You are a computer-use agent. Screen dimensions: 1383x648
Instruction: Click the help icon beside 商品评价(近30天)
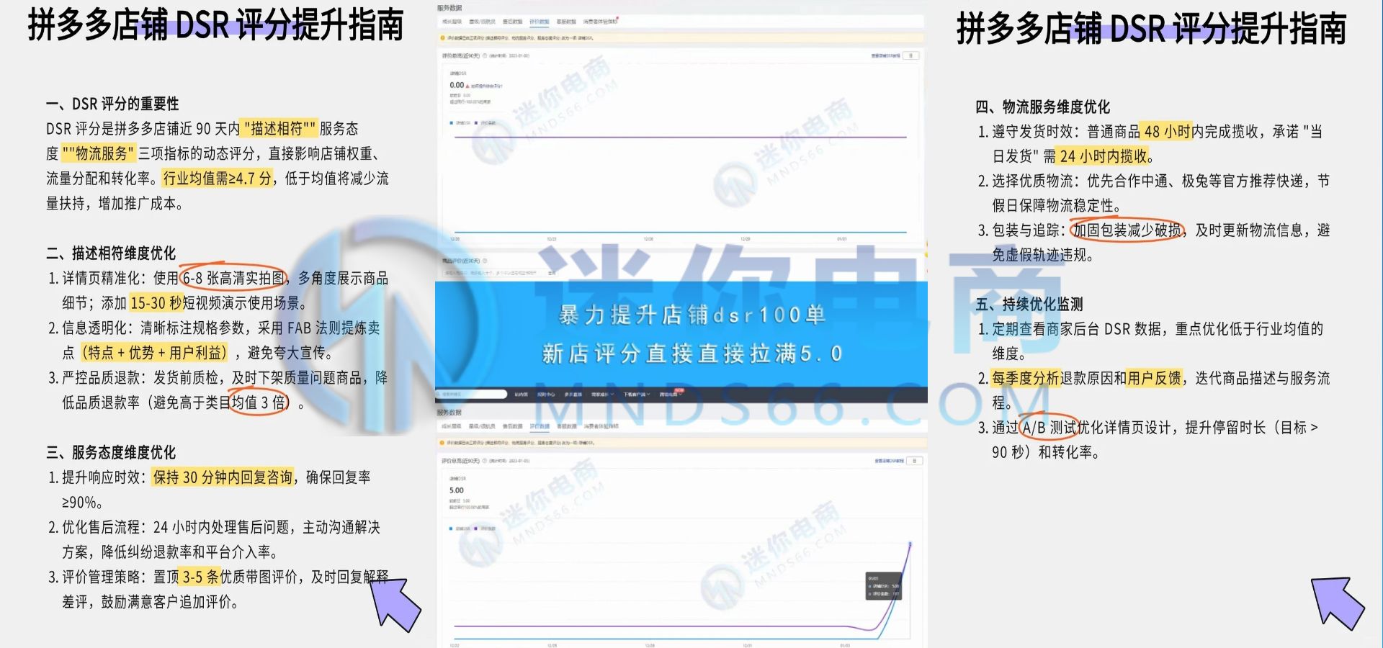[x=485, y=261]
